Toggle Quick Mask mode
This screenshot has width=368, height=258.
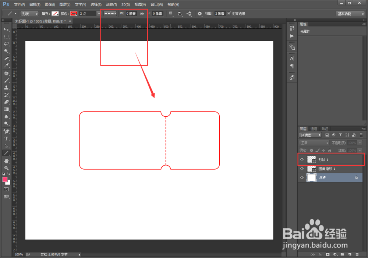6,189
